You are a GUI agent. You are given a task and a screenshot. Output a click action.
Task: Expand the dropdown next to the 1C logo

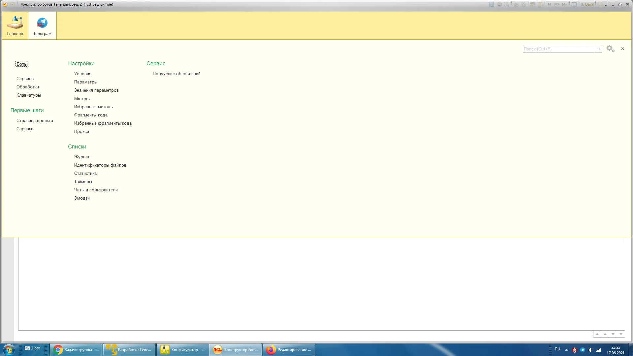click(x=12, y=4)
